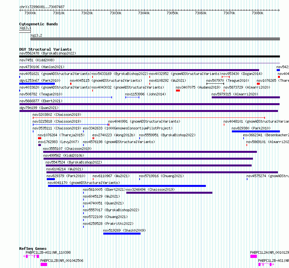
Task: Click nsv1153996 (John2014) variant label
Action: click(145, 94)
